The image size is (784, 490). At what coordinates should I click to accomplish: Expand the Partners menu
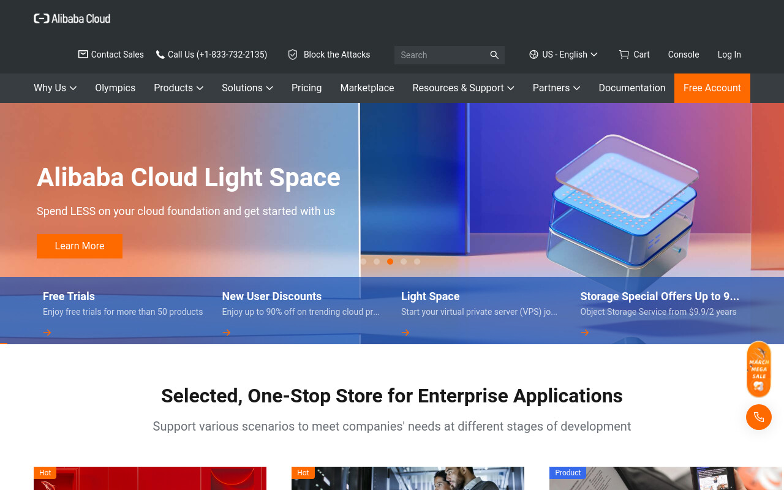point(557,88)
